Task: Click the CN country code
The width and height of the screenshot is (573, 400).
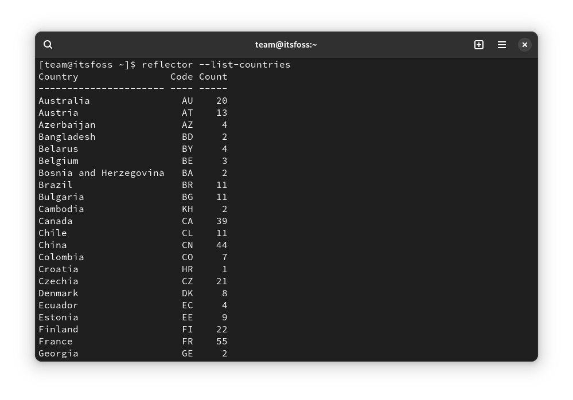Action: (188, 245)
